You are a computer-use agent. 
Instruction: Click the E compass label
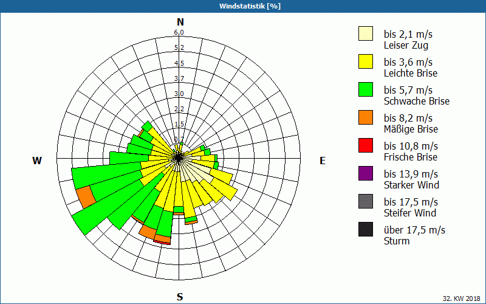(x=323, y=161)
